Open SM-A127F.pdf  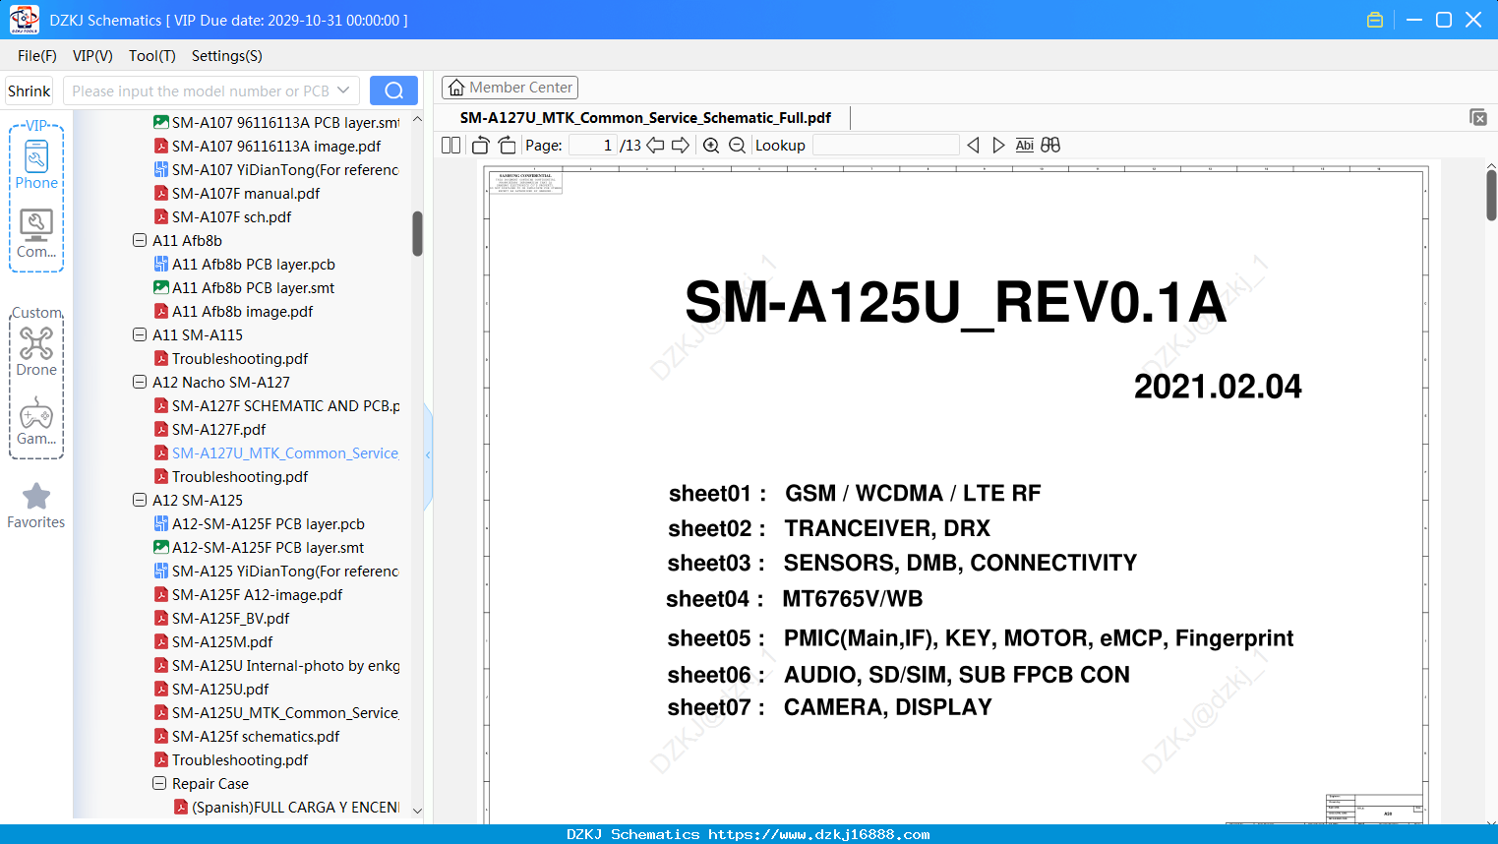(210, 429)
